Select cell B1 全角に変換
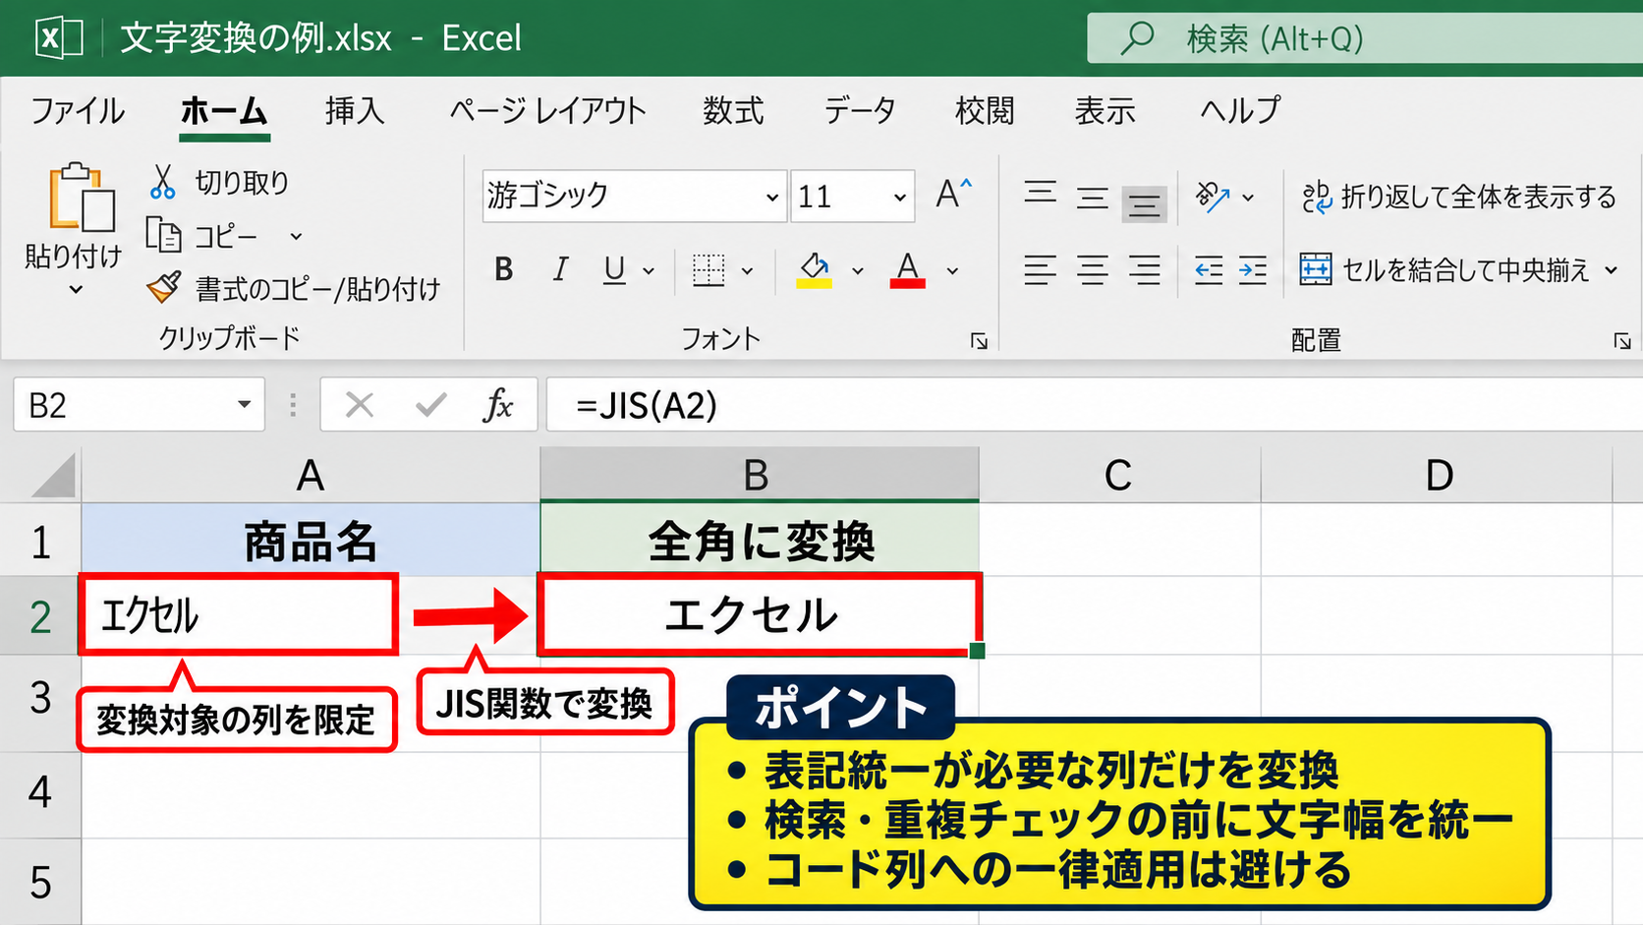1643x925 pixels. coord(760,540)
